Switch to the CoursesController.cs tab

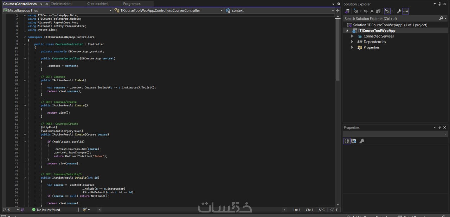click(x=20, y=4)
